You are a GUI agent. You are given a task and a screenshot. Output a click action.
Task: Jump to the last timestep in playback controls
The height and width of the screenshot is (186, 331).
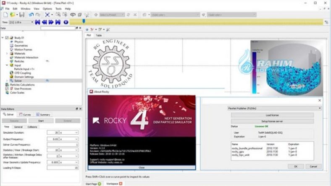[x=58, y=22]
